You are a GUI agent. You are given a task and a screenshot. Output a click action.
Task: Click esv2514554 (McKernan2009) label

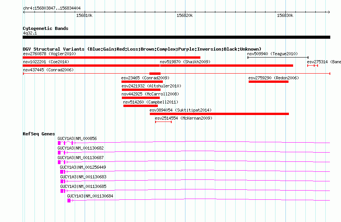184,118
